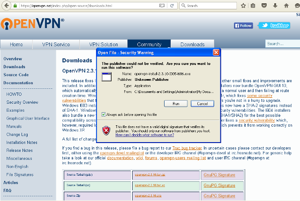The height and width of the screenshot is (201, 300).
Task: Click the website Search input field
Action: [282, 44]
